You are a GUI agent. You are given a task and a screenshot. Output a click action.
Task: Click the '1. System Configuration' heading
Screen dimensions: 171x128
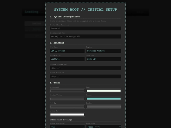click(x=65, y=17)
